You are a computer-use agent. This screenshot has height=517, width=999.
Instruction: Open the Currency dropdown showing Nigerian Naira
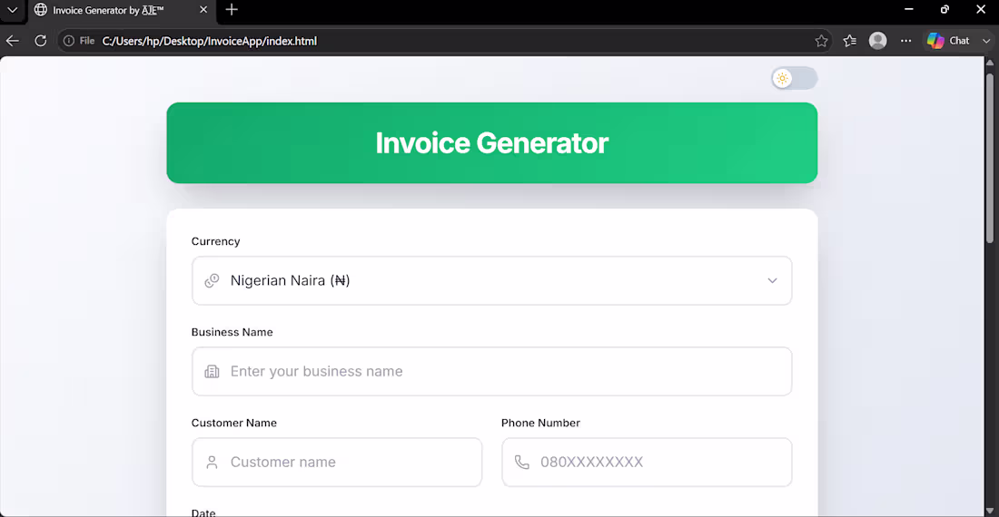[492, 280]
